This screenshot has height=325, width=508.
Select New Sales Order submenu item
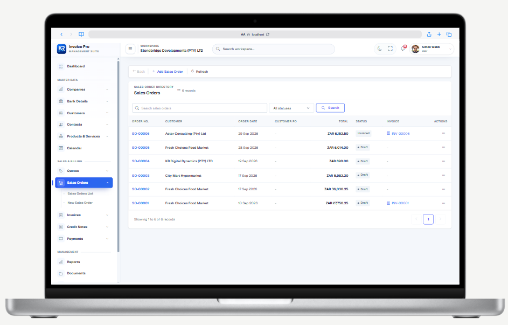pyautogui.click(x=80, y=203)
